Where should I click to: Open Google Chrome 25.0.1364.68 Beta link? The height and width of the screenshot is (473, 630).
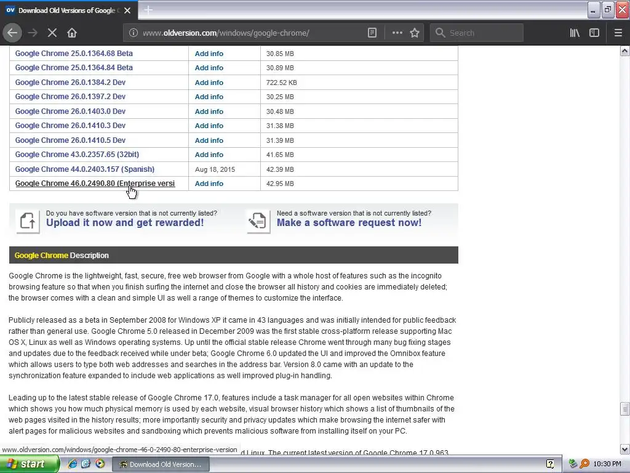pos(74,54)
